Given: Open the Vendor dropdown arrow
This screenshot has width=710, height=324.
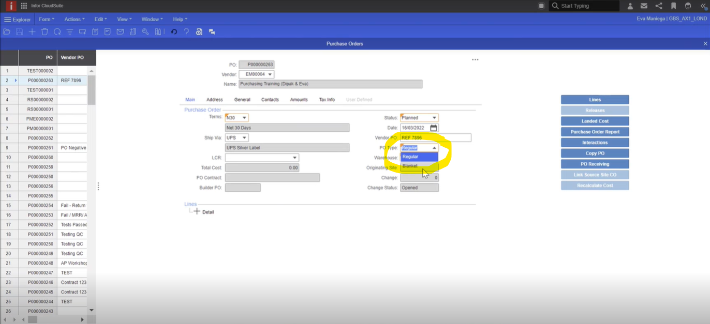Looking at the screenshot, I should [x=270, y=74].
